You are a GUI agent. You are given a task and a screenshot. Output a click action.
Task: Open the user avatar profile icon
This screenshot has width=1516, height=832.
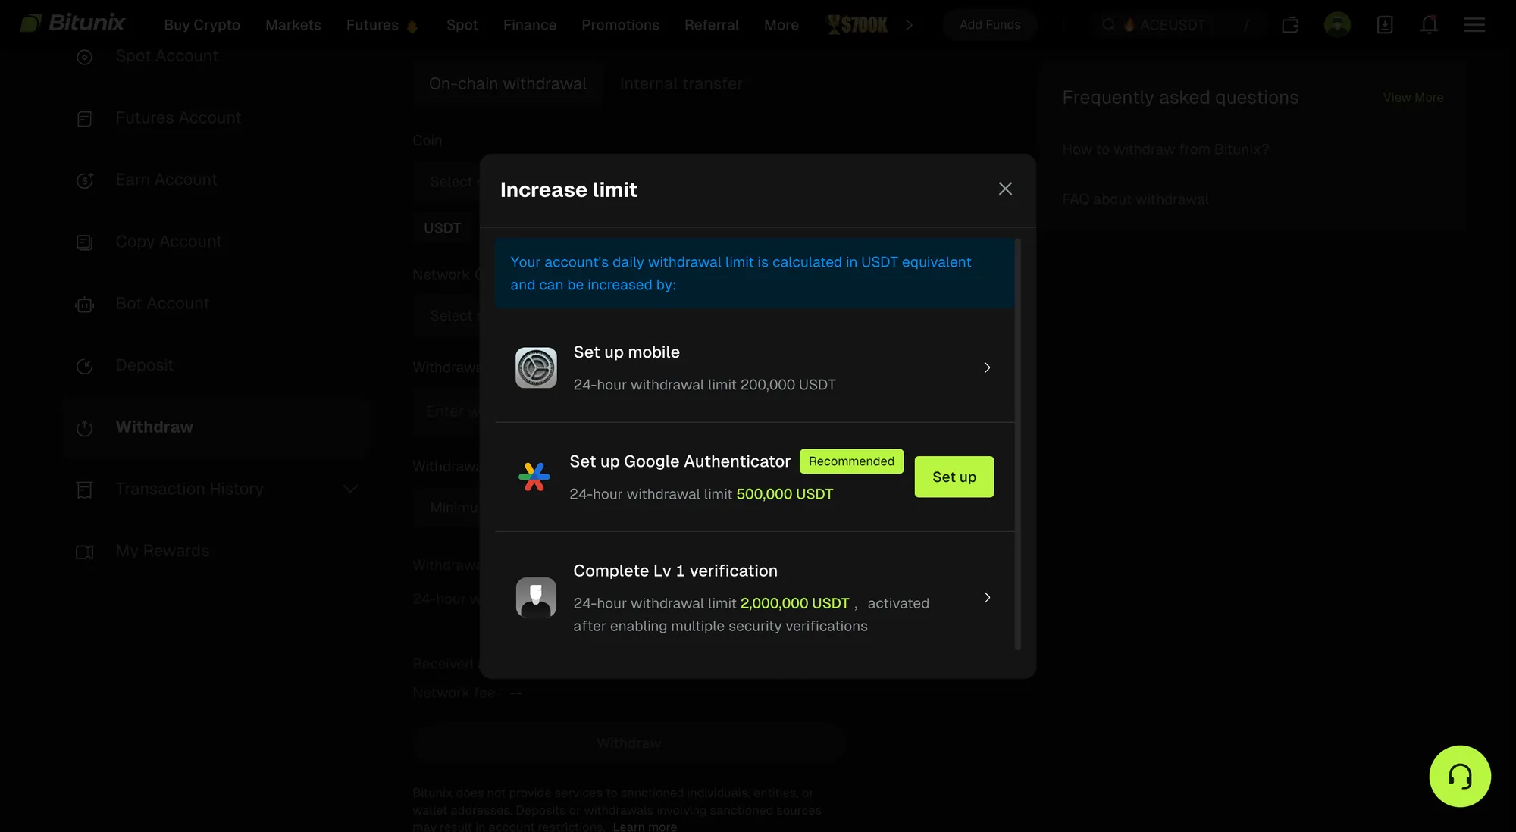click(1337, 25)
